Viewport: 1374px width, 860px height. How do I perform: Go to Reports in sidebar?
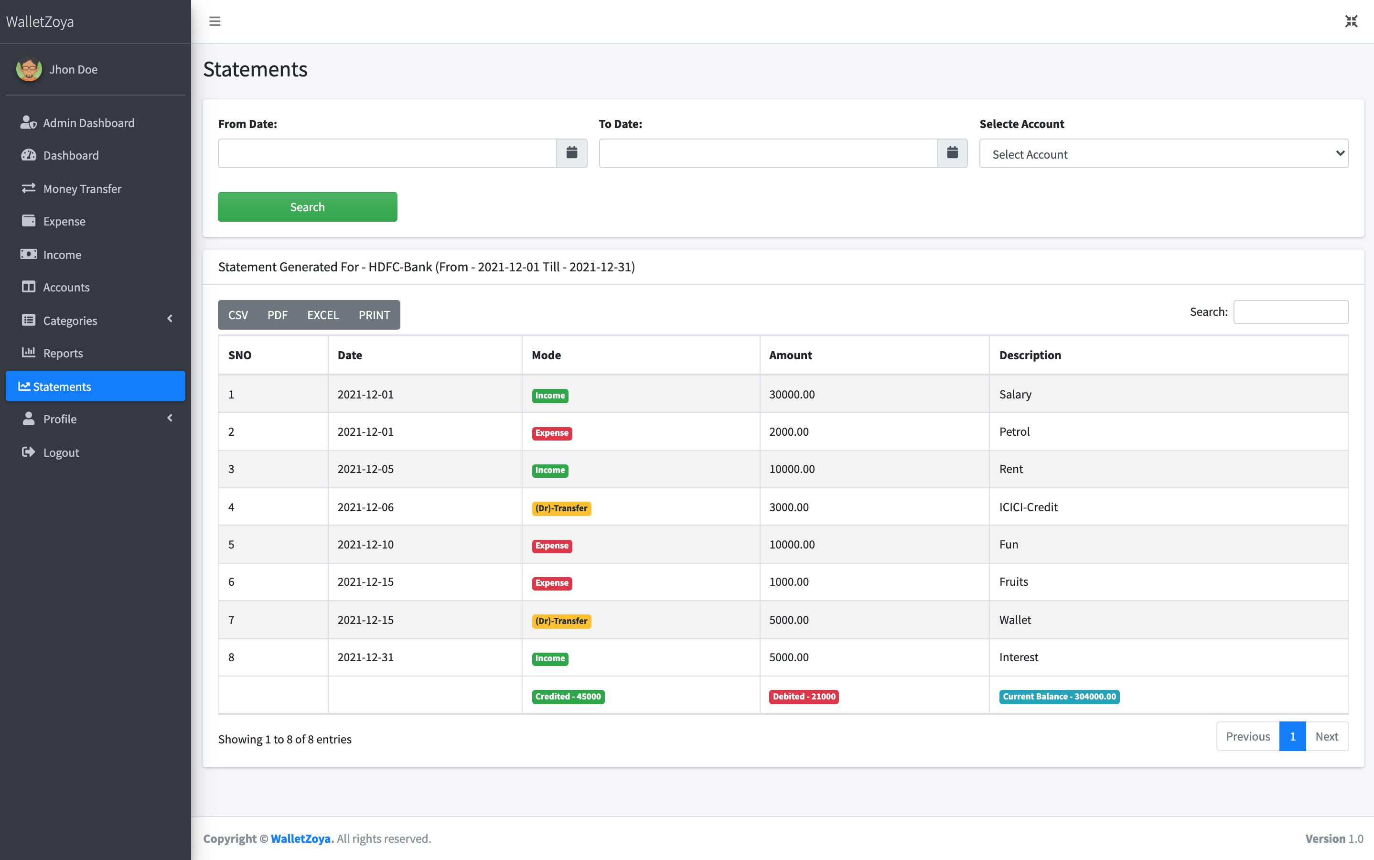[x=63, y=353]
